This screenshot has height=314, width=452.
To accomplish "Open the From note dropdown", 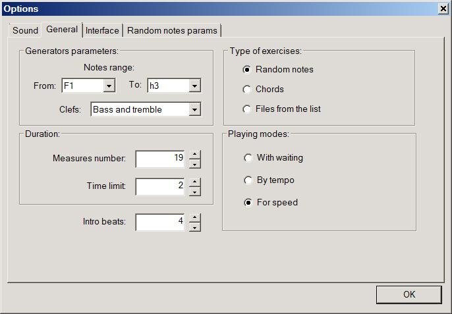I will coord(109,86).
